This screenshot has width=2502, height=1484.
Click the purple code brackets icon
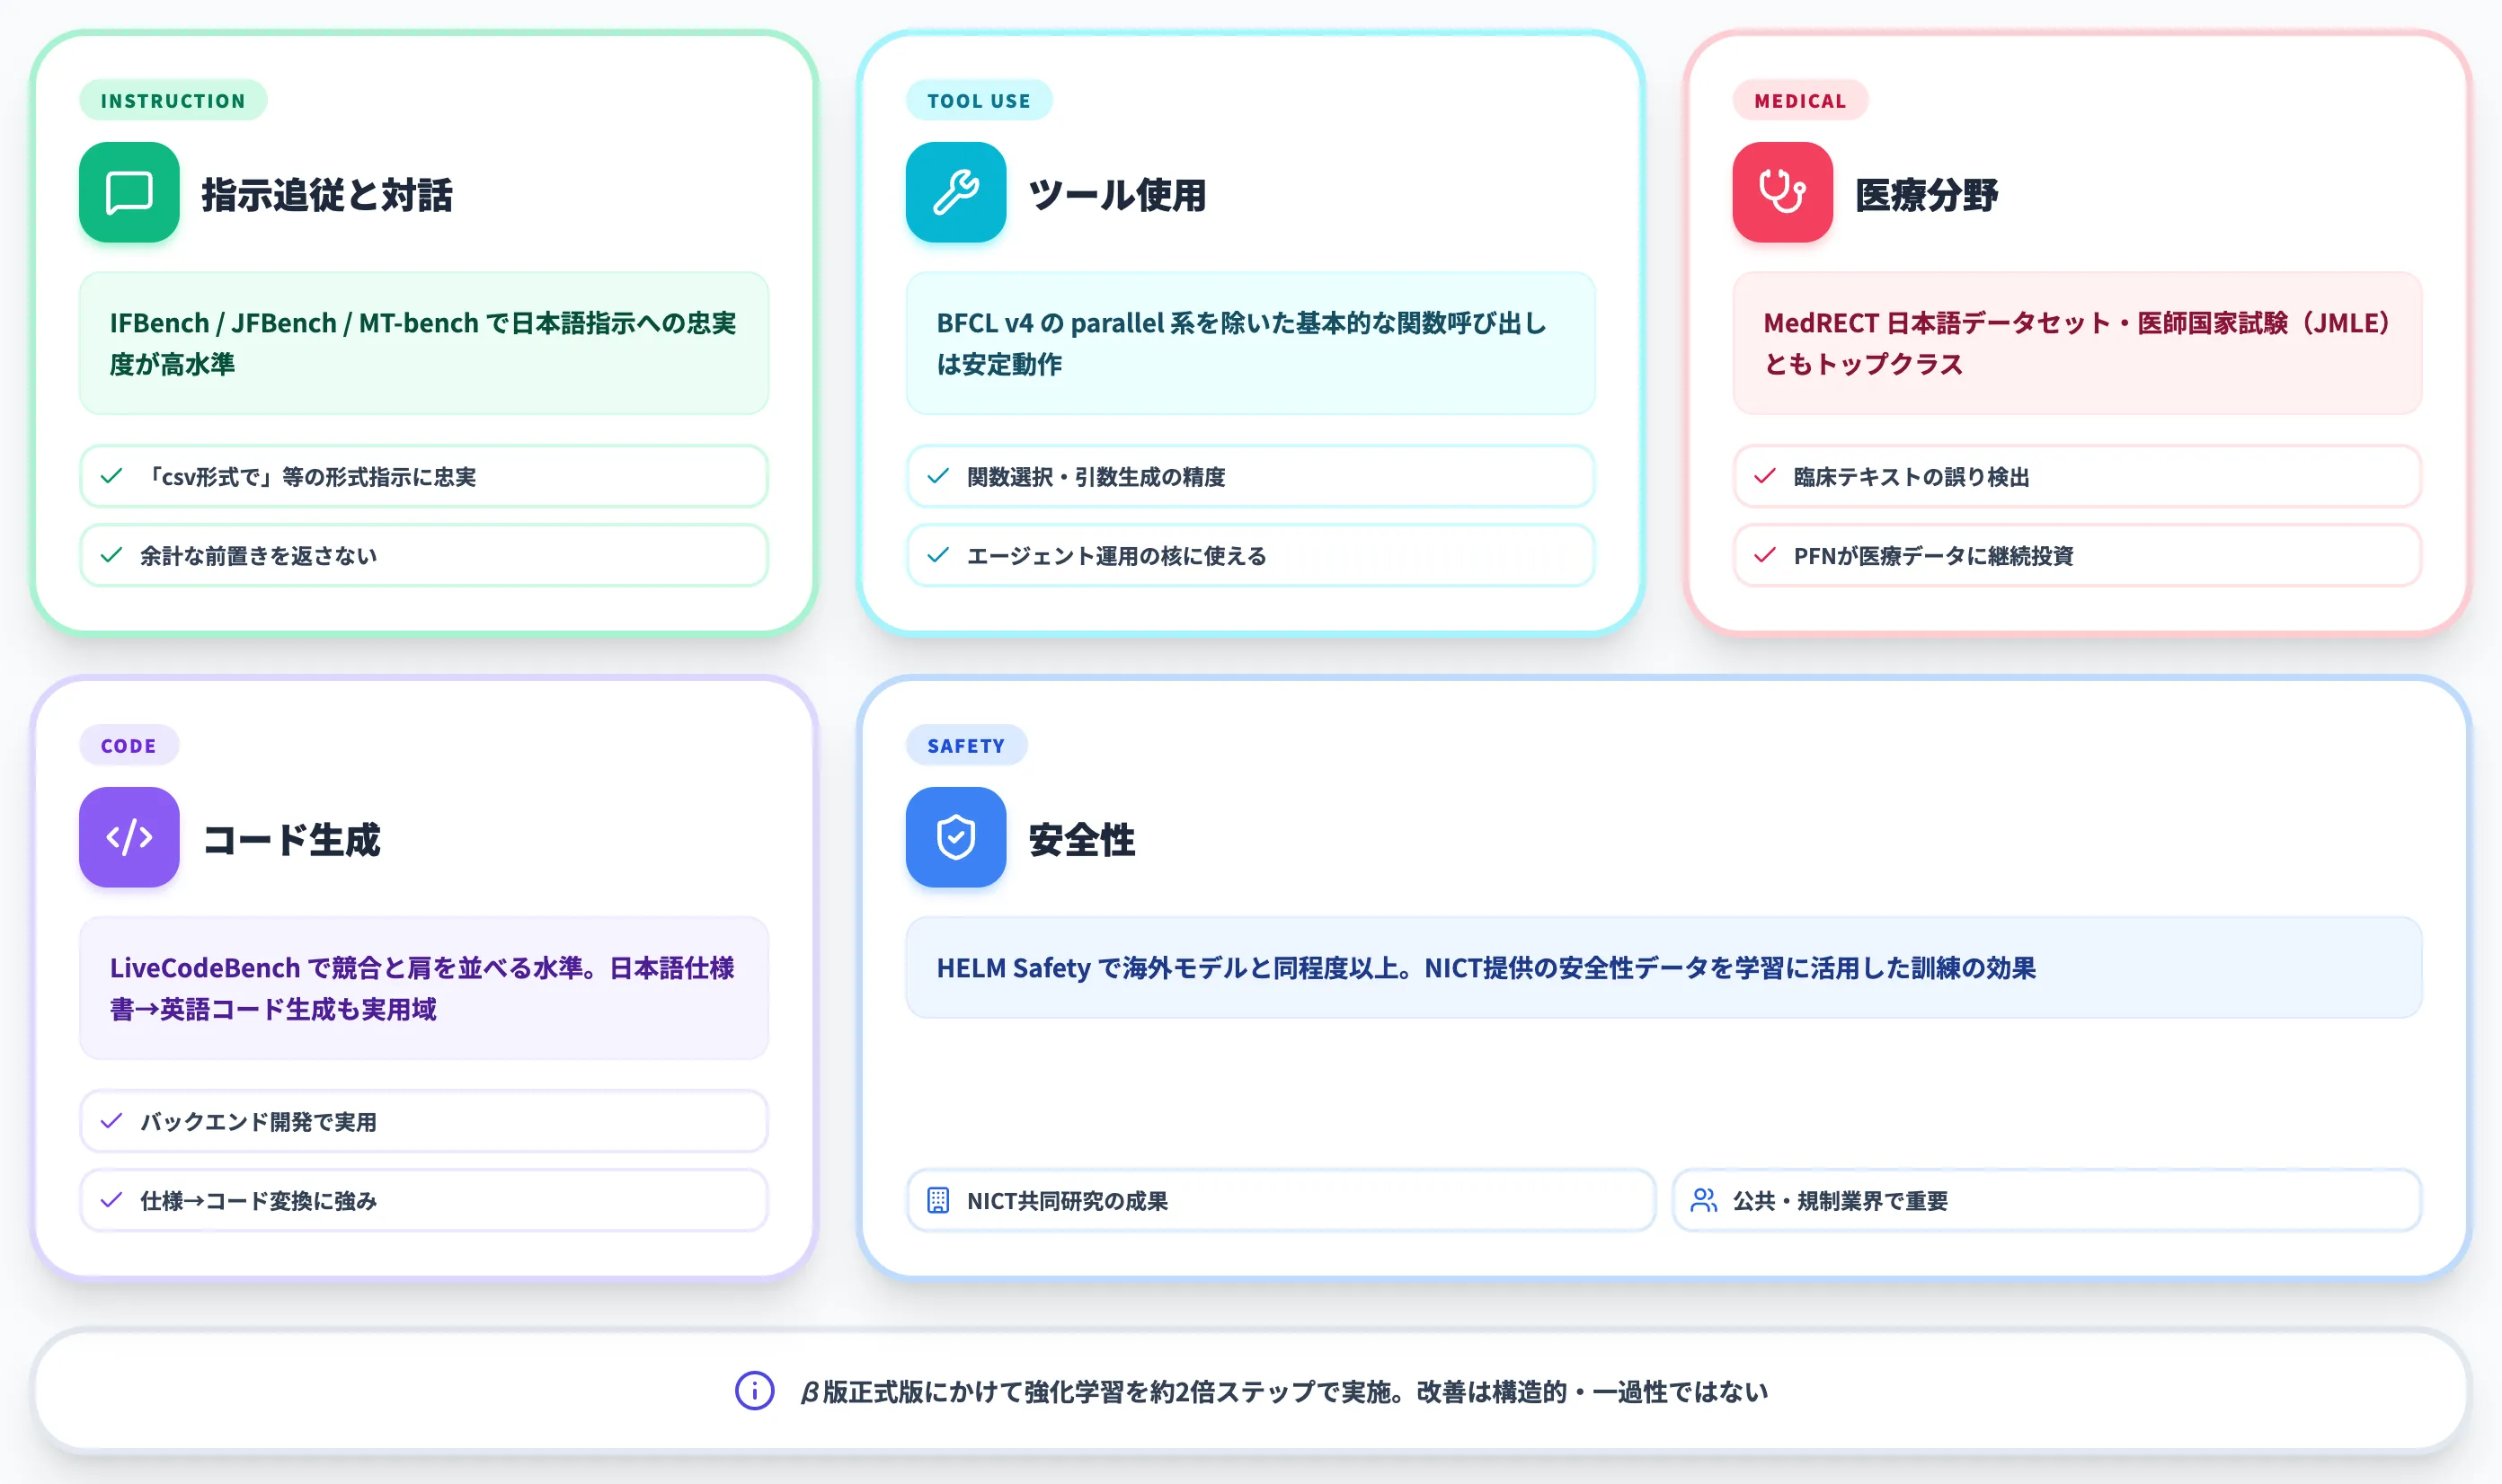click(129, 837)
